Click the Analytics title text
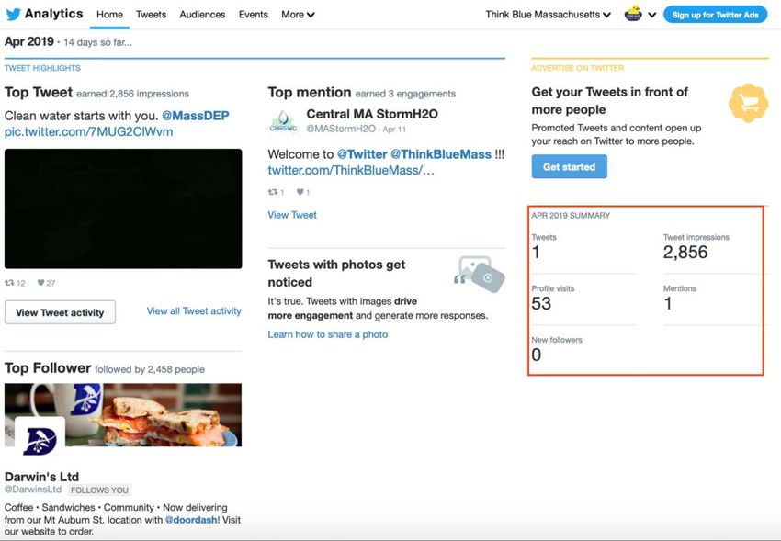This screenshot has width=781, height=541. click(x=54, y=14)
